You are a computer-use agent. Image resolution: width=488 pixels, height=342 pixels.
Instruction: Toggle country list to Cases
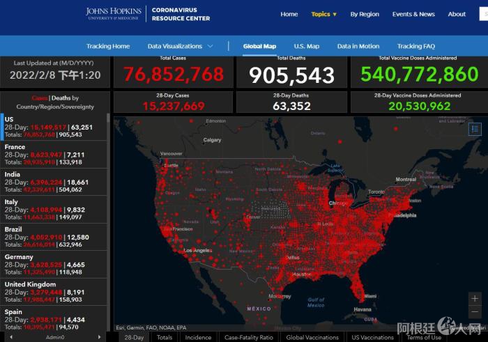click(39, 98)
